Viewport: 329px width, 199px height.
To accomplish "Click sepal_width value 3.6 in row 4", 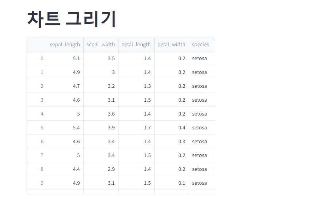I will (x=101, y=114).
